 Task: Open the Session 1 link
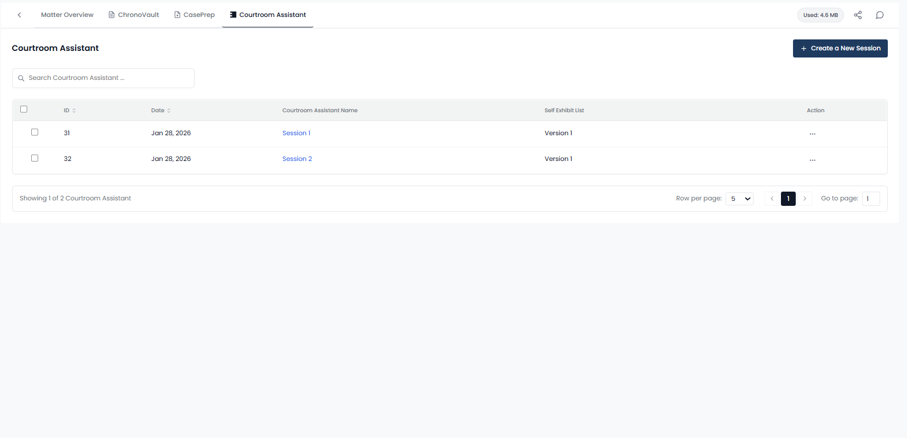[296, 133]
